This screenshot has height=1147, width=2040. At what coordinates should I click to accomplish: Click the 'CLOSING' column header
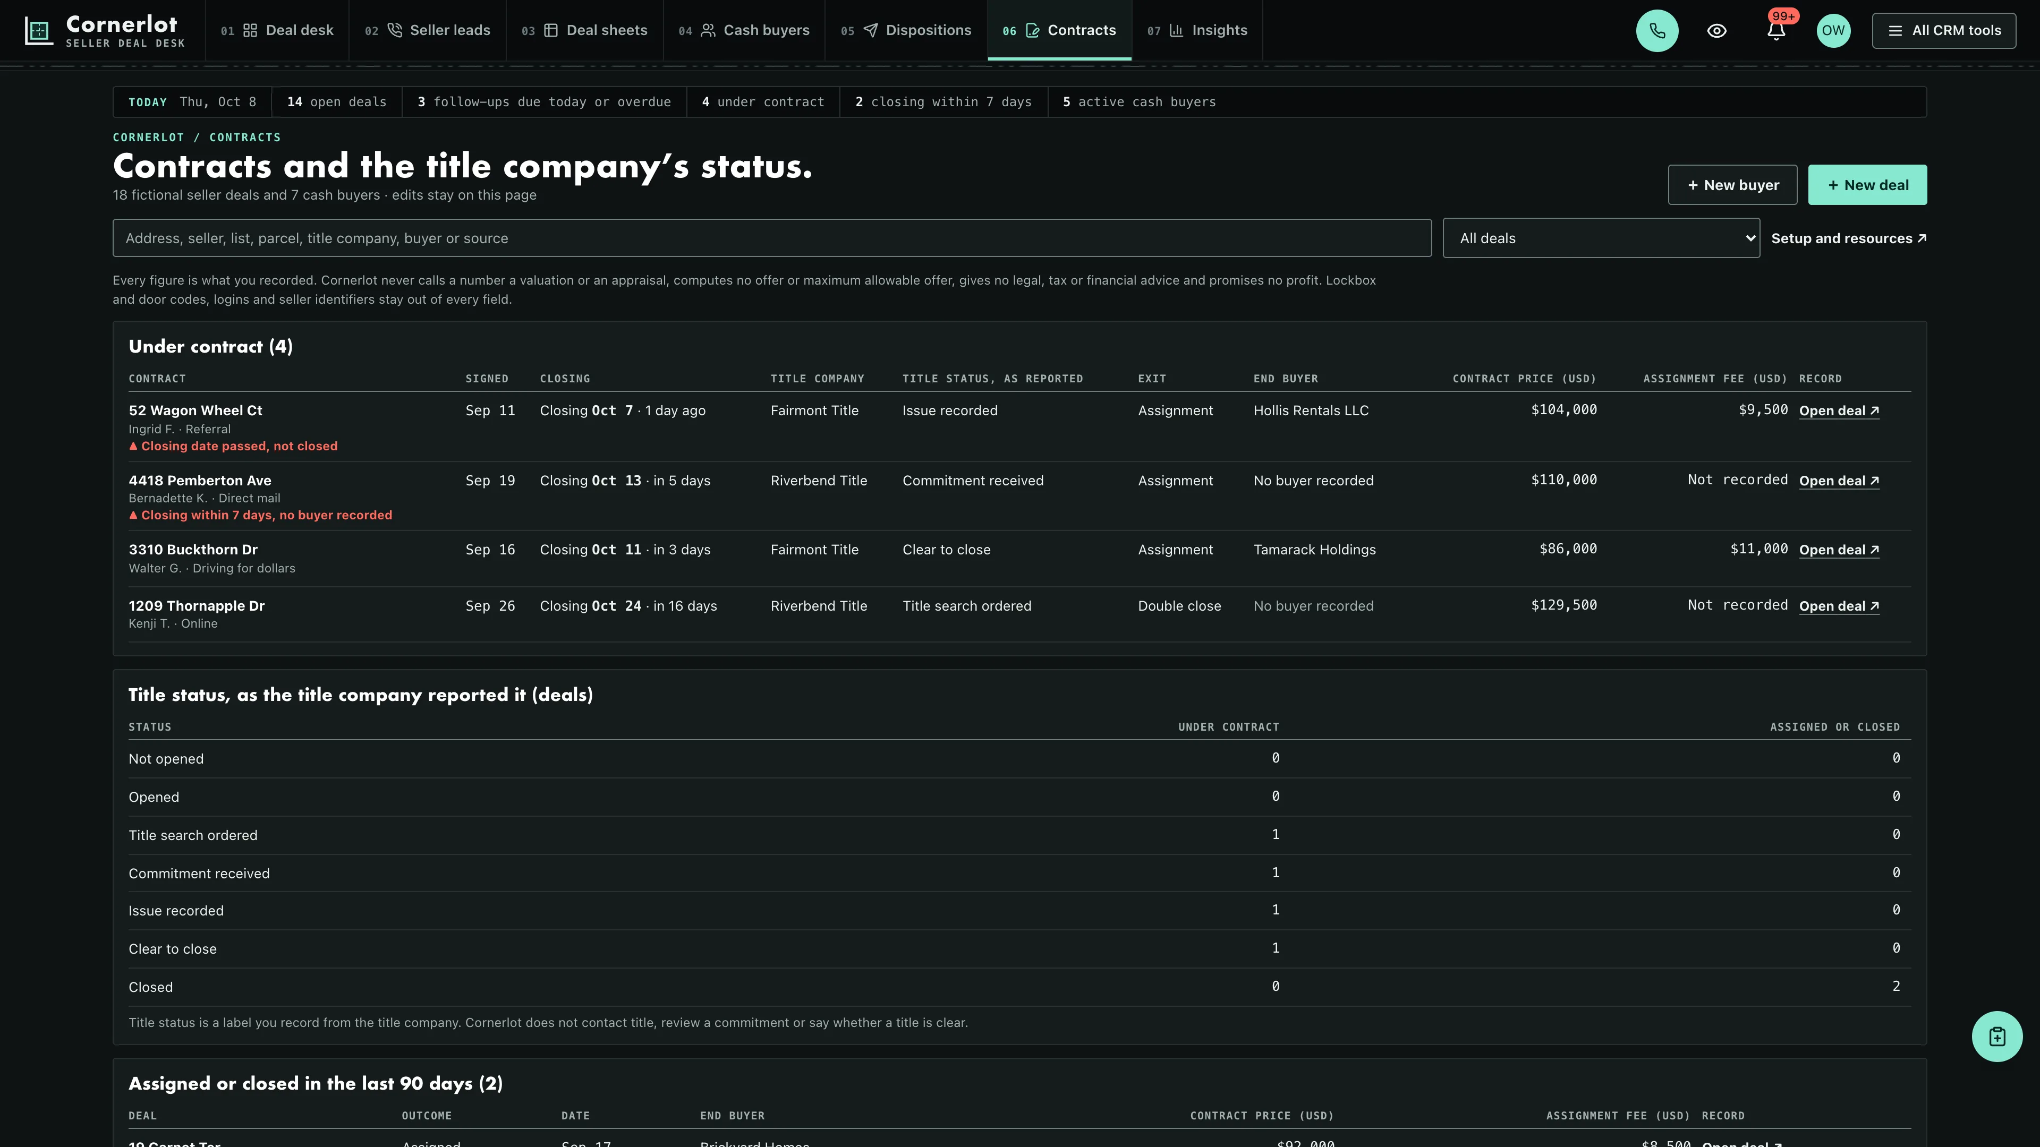[x=565, y=379]
